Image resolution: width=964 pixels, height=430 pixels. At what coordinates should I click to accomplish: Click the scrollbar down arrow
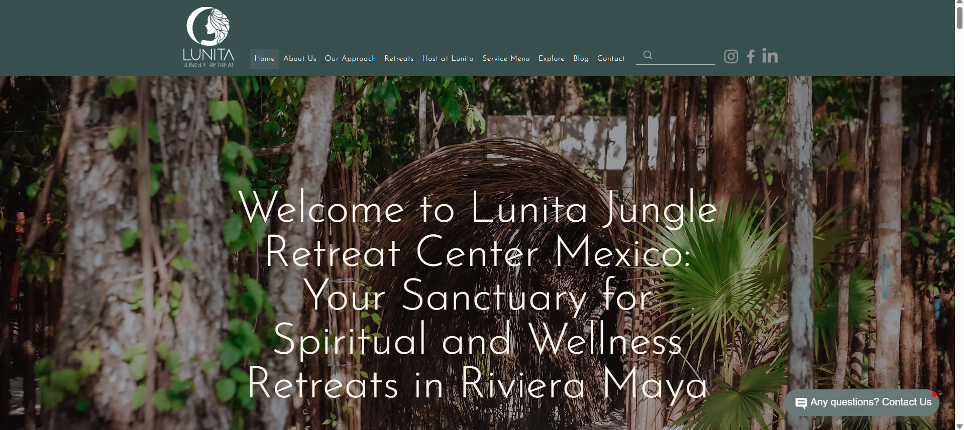[959, 426]
